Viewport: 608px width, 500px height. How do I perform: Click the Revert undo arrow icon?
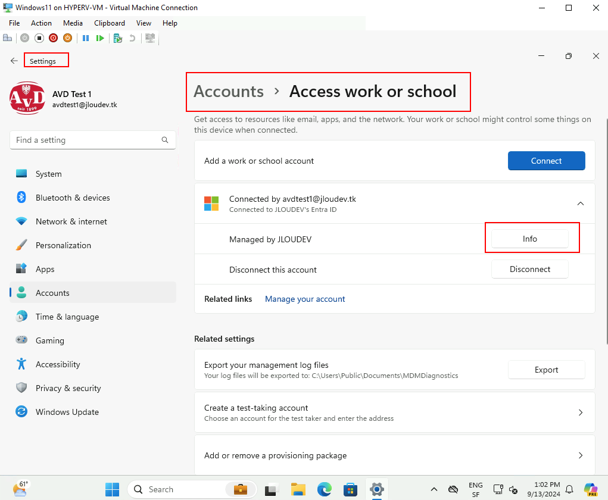coord(132,38)
